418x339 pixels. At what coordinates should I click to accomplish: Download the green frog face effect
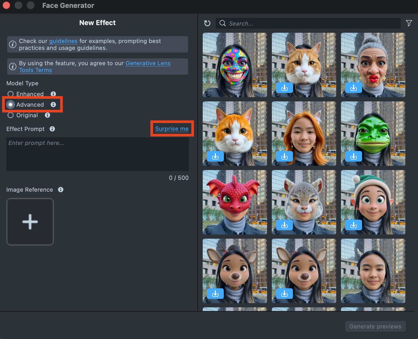coord(353,157)
